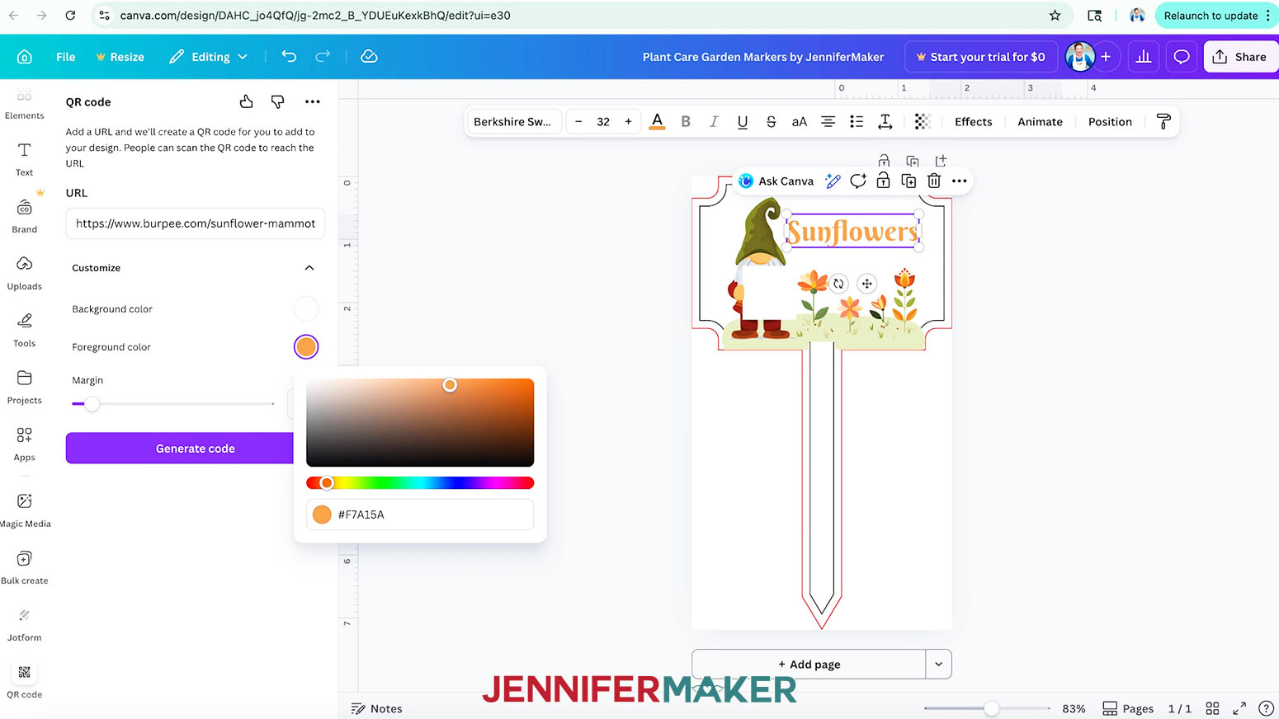This screenshot has width=1279, height=719.
Task: Open the Position panel
Action: tap(1110, 121)
